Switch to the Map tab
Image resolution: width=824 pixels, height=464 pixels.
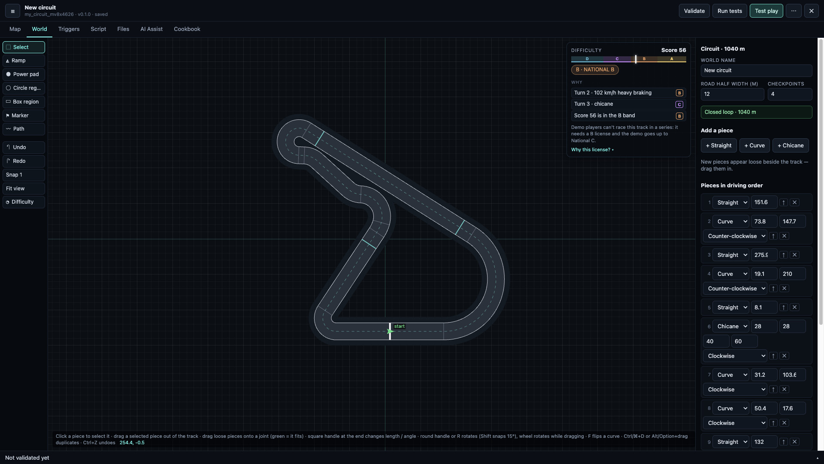pyautogui.click(x=15, y=29)
